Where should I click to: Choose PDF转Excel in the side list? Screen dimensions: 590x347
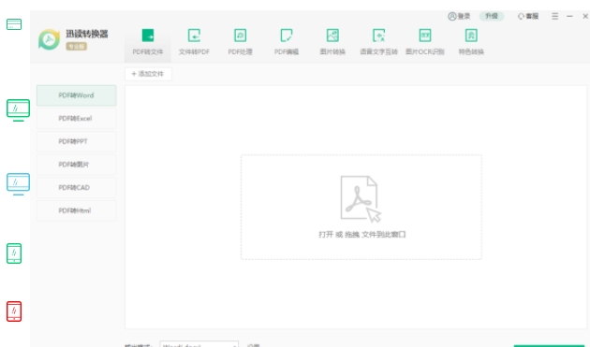[77, 119]
